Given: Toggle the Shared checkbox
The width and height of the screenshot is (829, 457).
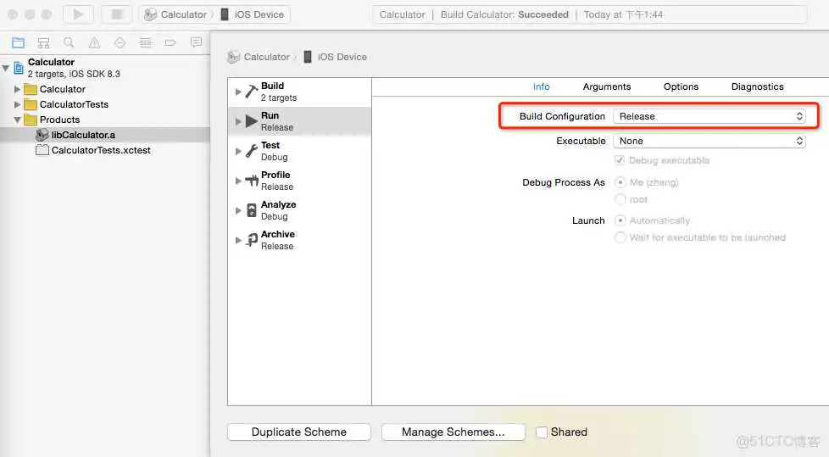Looking at the screenshot, I should point(542,432).
